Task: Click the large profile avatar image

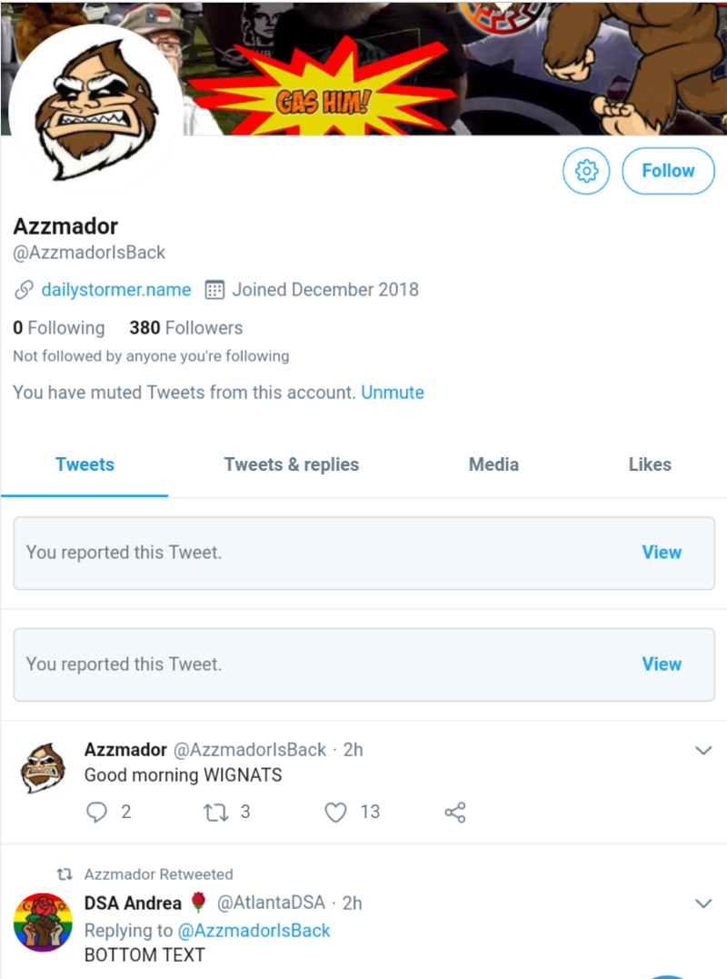Action: [95, 107]
